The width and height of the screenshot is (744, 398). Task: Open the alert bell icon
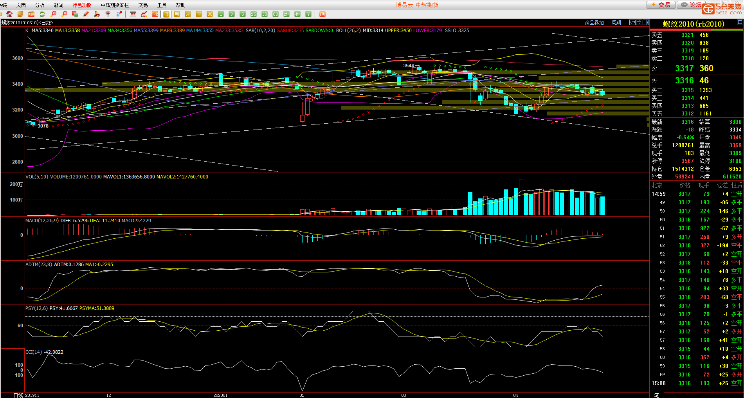97,14
